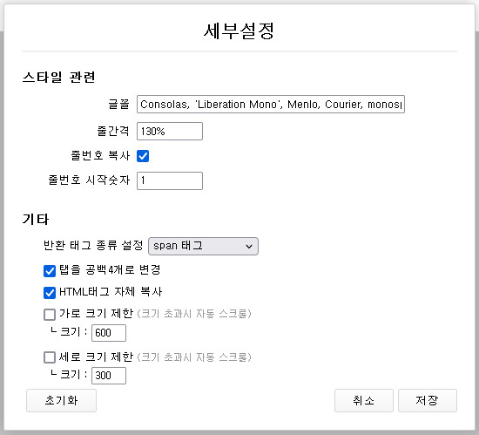479x435 pixels.
Task: Click the 글꼴 font input field
Action: 271,105
